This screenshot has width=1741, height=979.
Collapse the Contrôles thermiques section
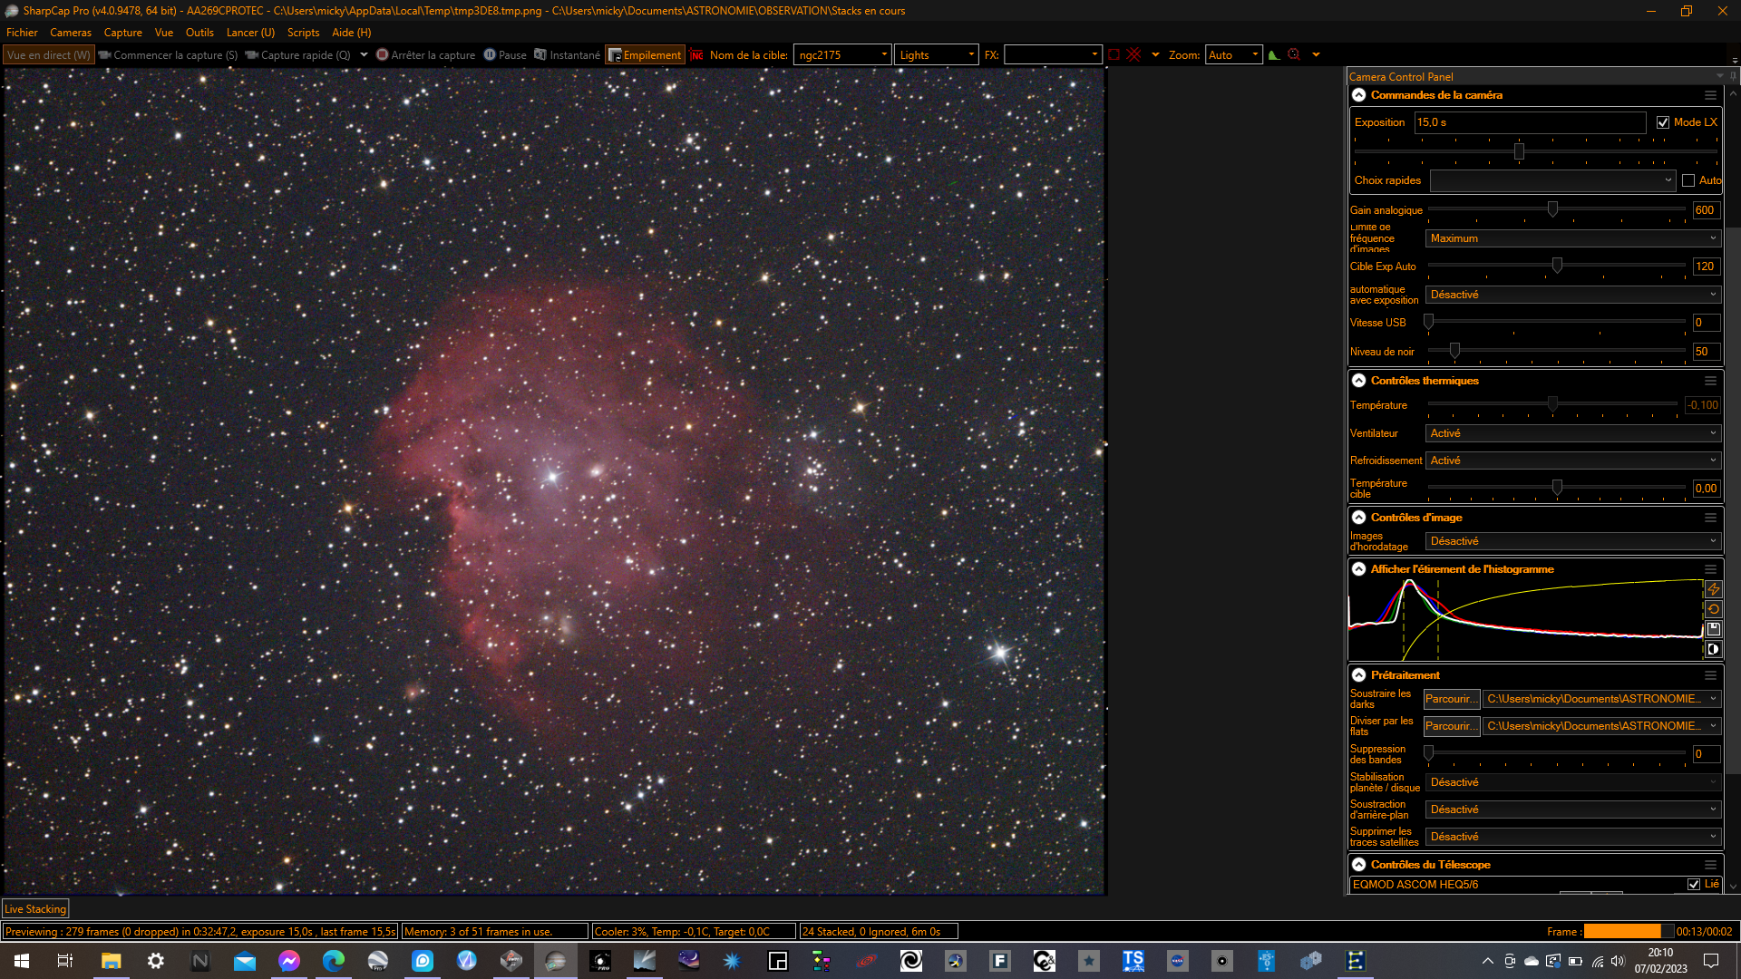click(1358, 381)
